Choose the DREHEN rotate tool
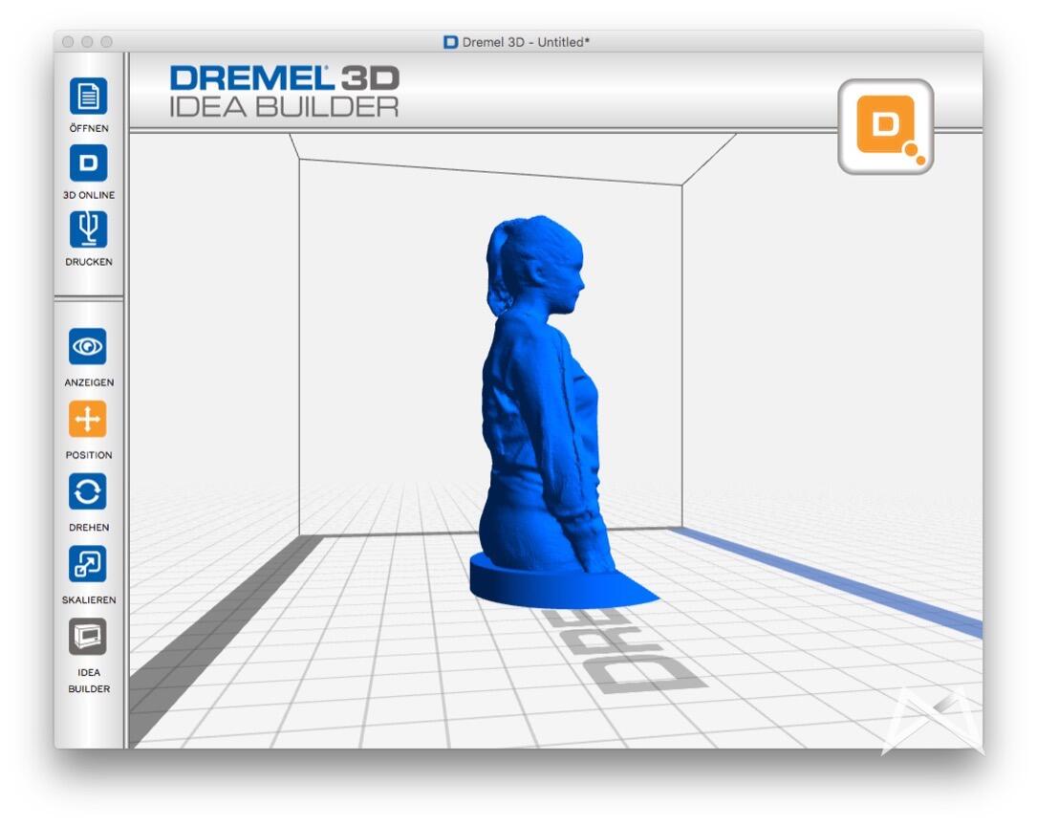Screen dimensions: 1037x826 (x=87, y=491)
